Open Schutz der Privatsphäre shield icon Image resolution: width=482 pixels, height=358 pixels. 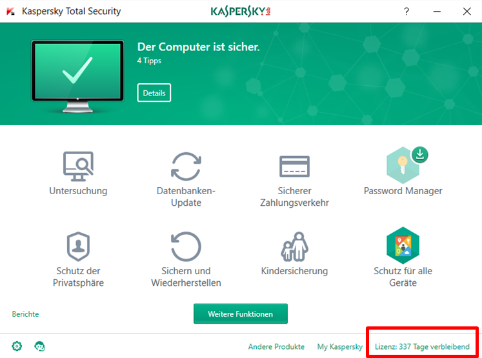(x=78, y=246)
